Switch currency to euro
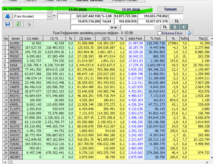213x164 pixels. pos(184,27)
